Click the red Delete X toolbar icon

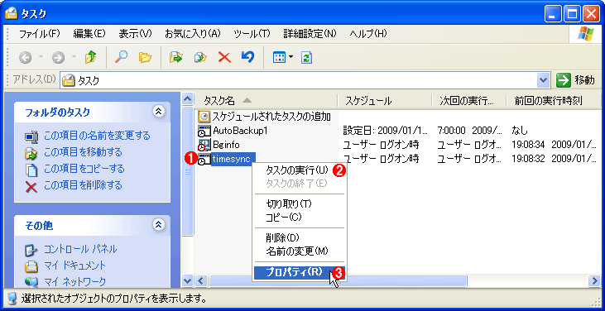(x=224, y=58)
